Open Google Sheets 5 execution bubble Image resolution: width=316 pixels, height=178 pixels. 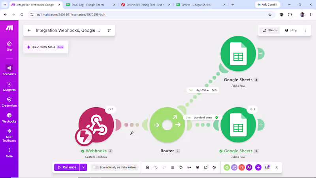[x=253, y=110]
